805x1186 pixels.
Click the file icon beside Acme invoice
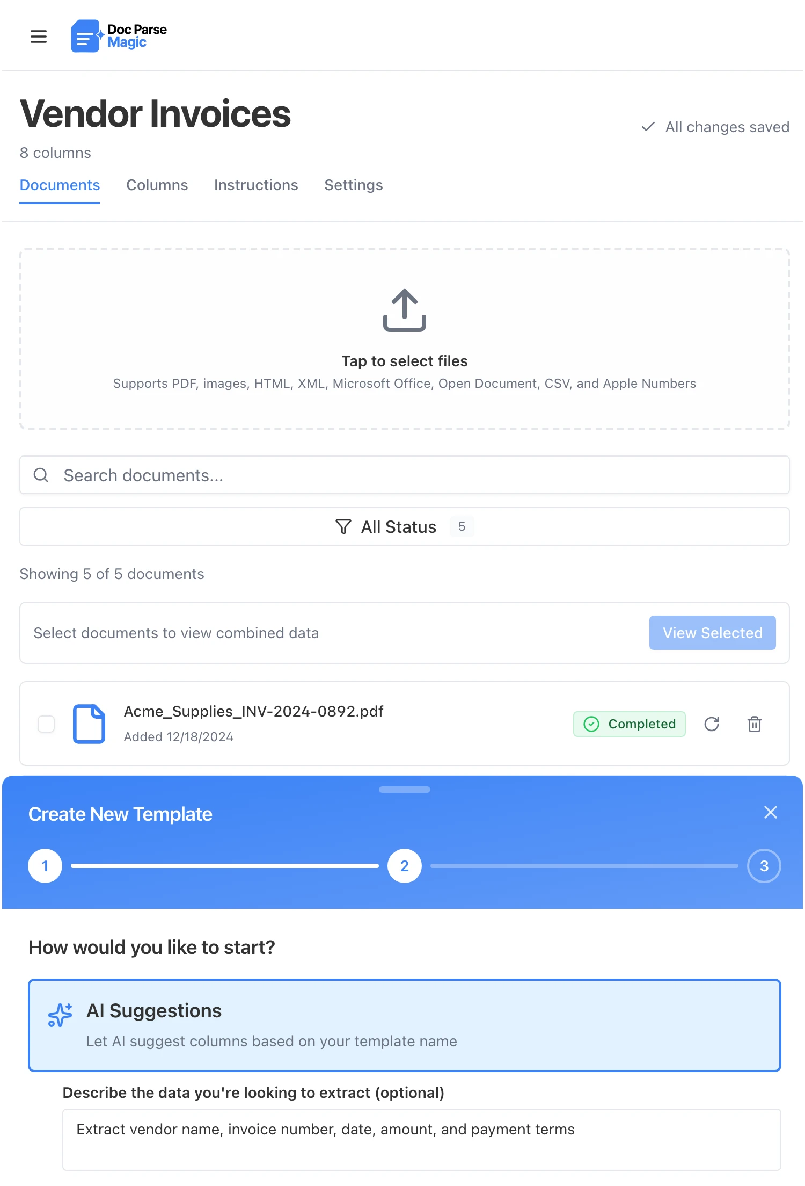[x=89, y=724]
